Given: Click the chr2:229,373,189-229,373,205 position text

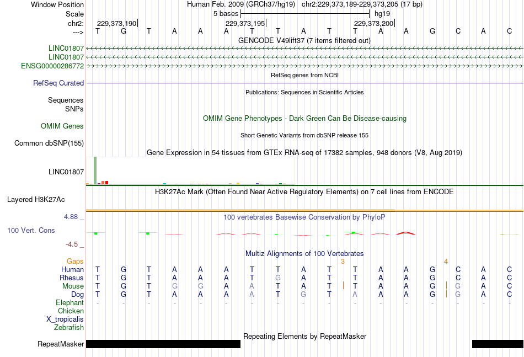Looking at the screenshot, I should tap(362, 4).
